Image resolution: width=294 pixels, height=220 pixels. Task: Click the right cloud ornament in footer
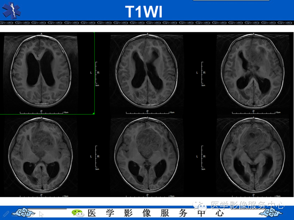270,212
